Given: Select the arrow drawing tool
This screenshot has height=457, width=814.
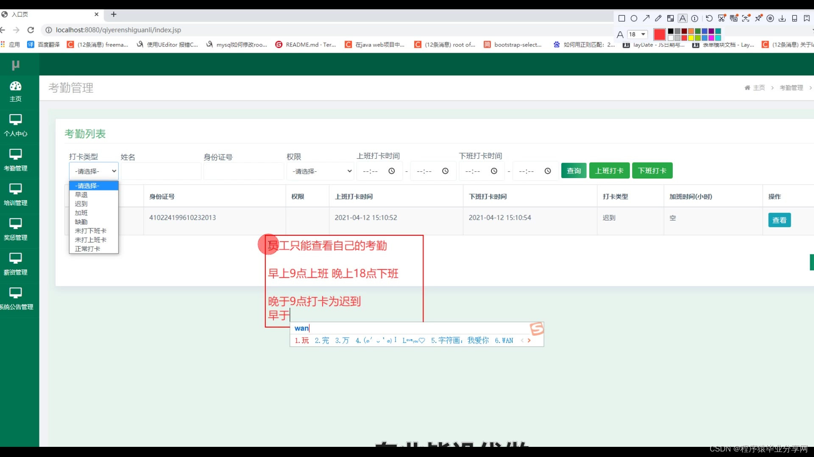Looking at the screenshot, I should 646,18.
